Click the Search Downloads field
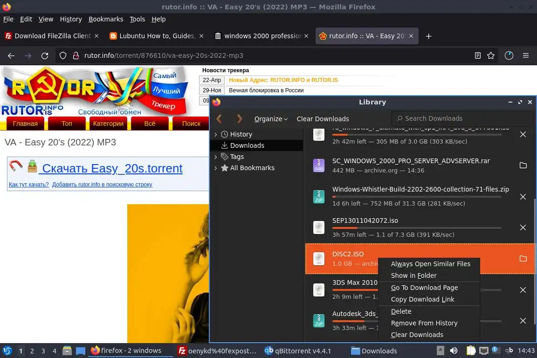This screenshot has height=358, width=537. click(462, 118)
